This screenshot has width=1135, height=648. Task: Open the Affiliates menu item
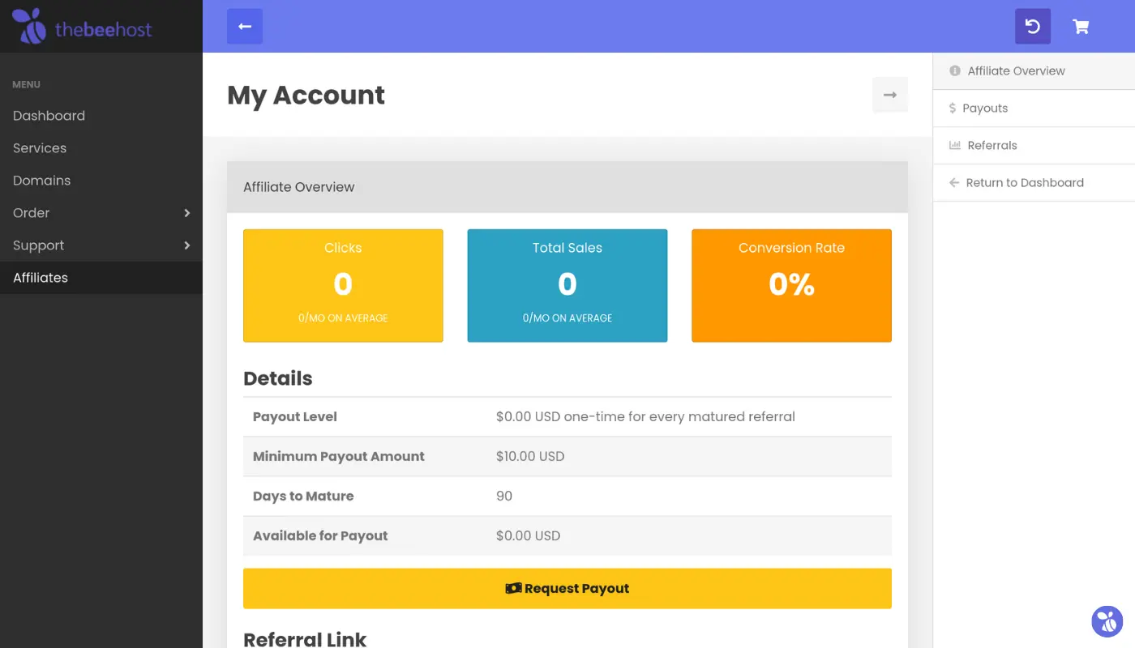(41, 278)
